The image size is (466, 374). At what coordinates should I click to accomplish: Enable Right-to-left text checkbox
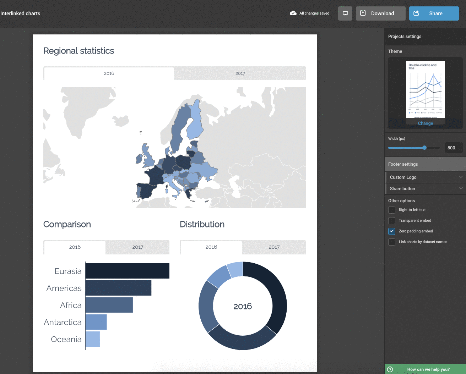tap(392, 210)
